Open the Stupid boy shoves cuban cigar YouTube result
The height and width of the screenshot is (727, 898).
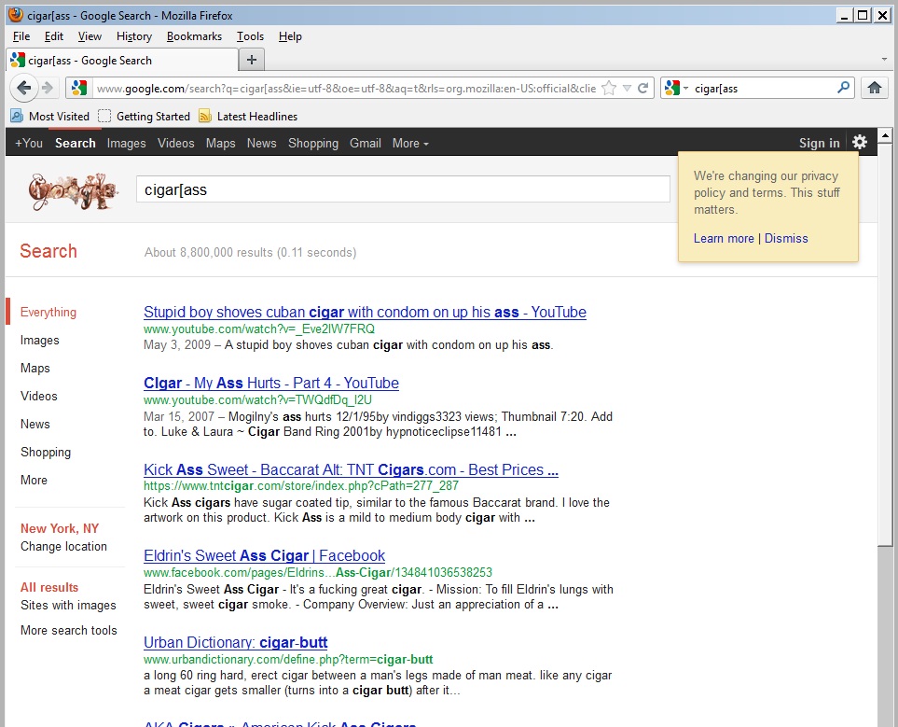(x=365, y=312)
